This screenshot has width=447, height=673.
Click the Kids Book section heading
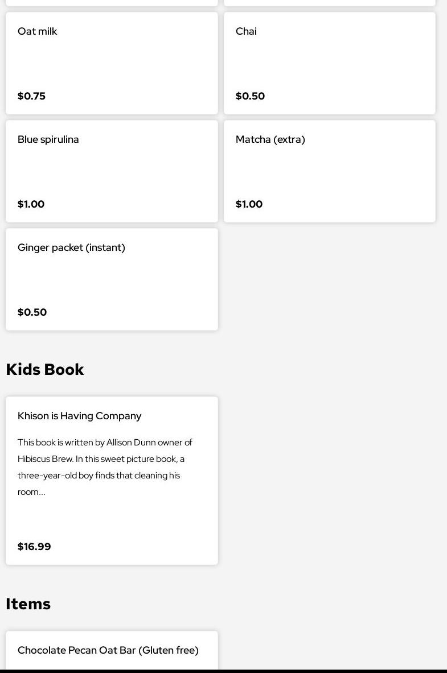click(45, 370)
